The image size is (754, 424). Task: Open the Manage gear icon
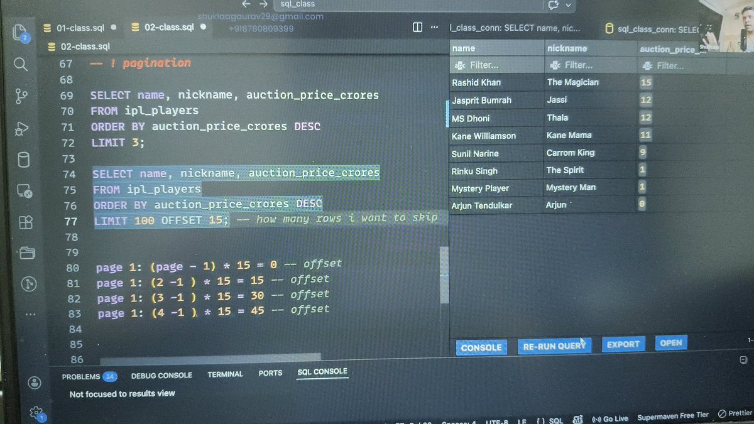36,412
